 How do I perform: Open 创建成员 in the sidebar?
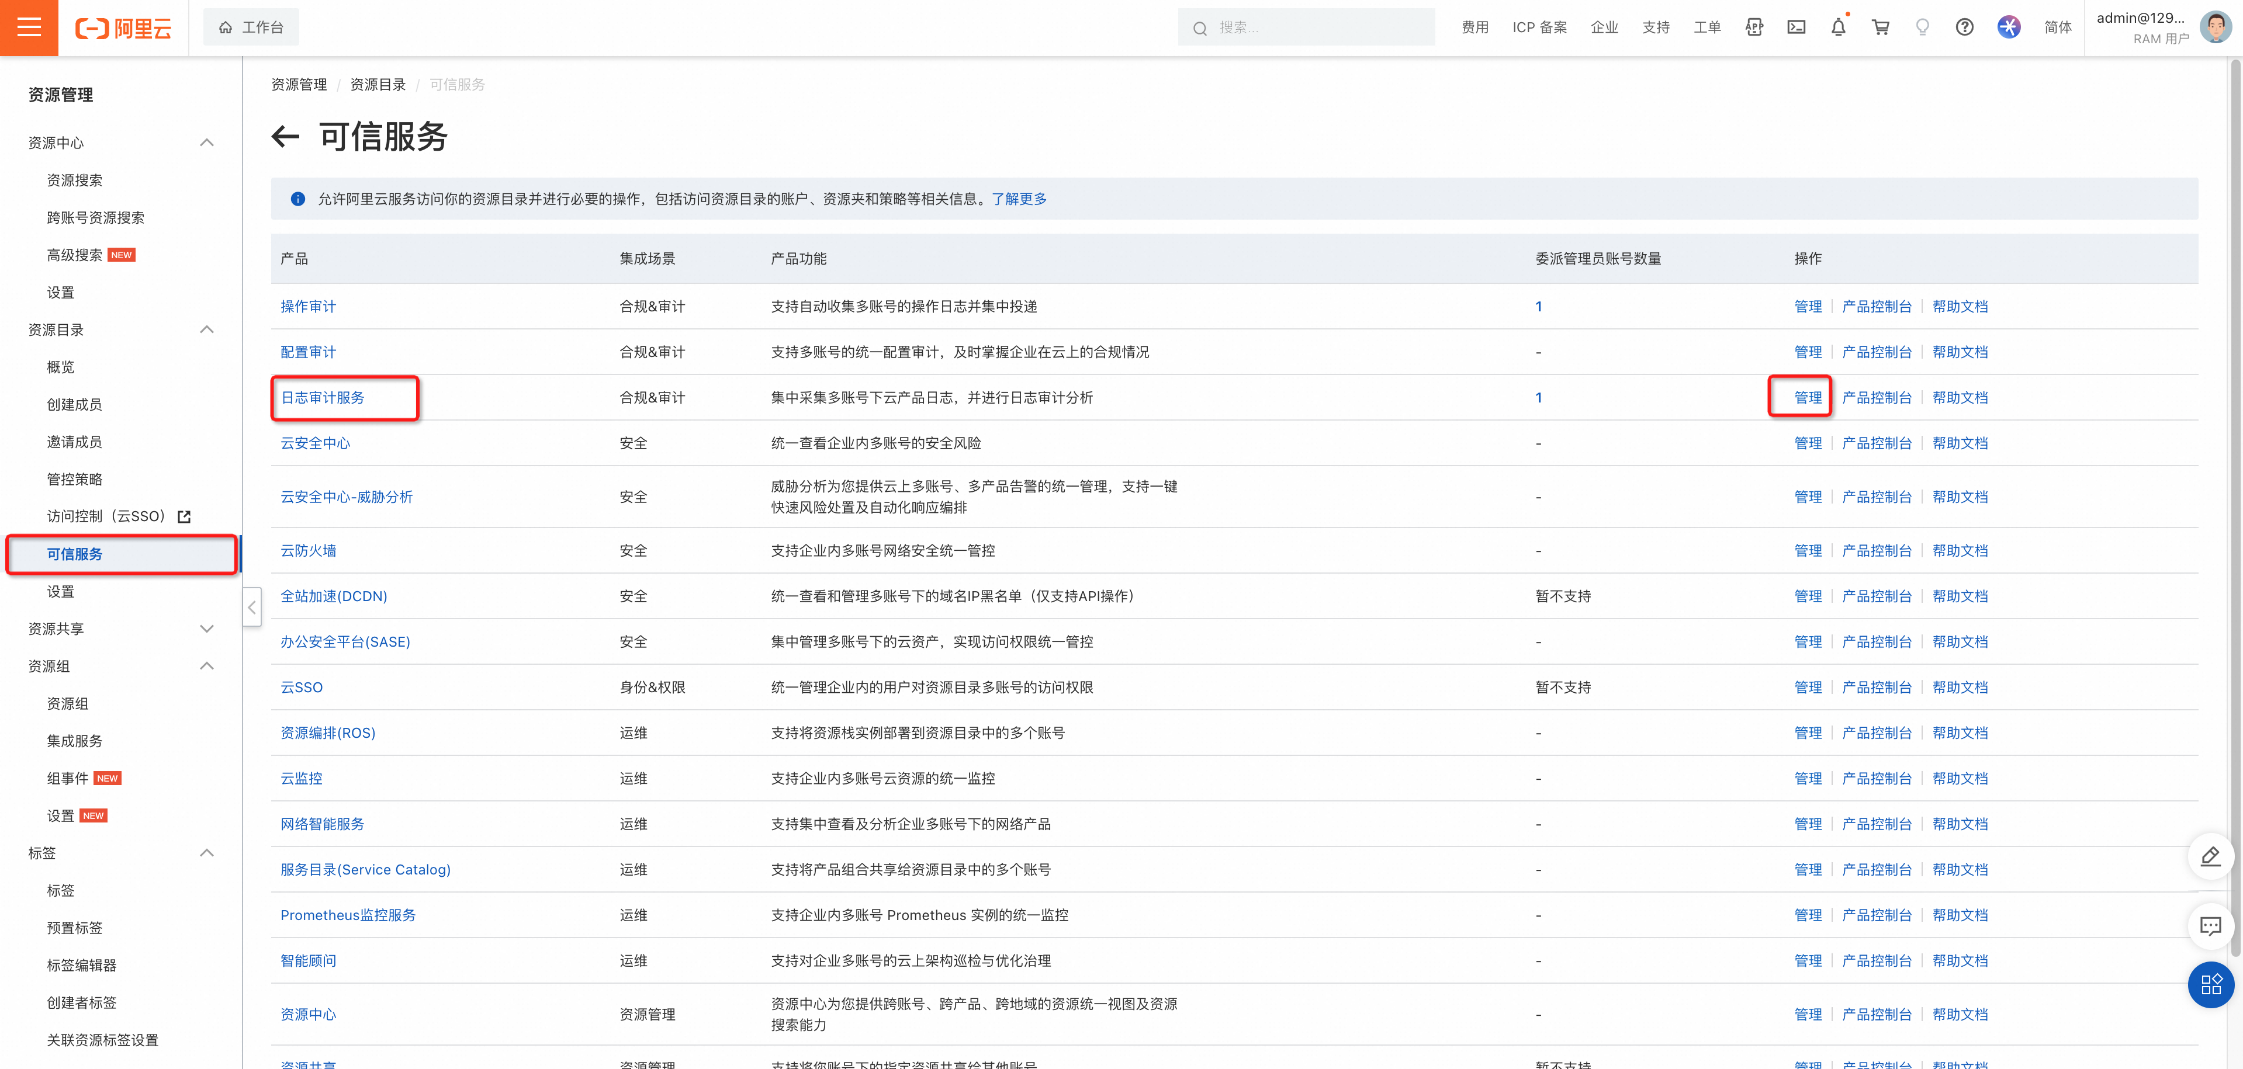[75, 405]
